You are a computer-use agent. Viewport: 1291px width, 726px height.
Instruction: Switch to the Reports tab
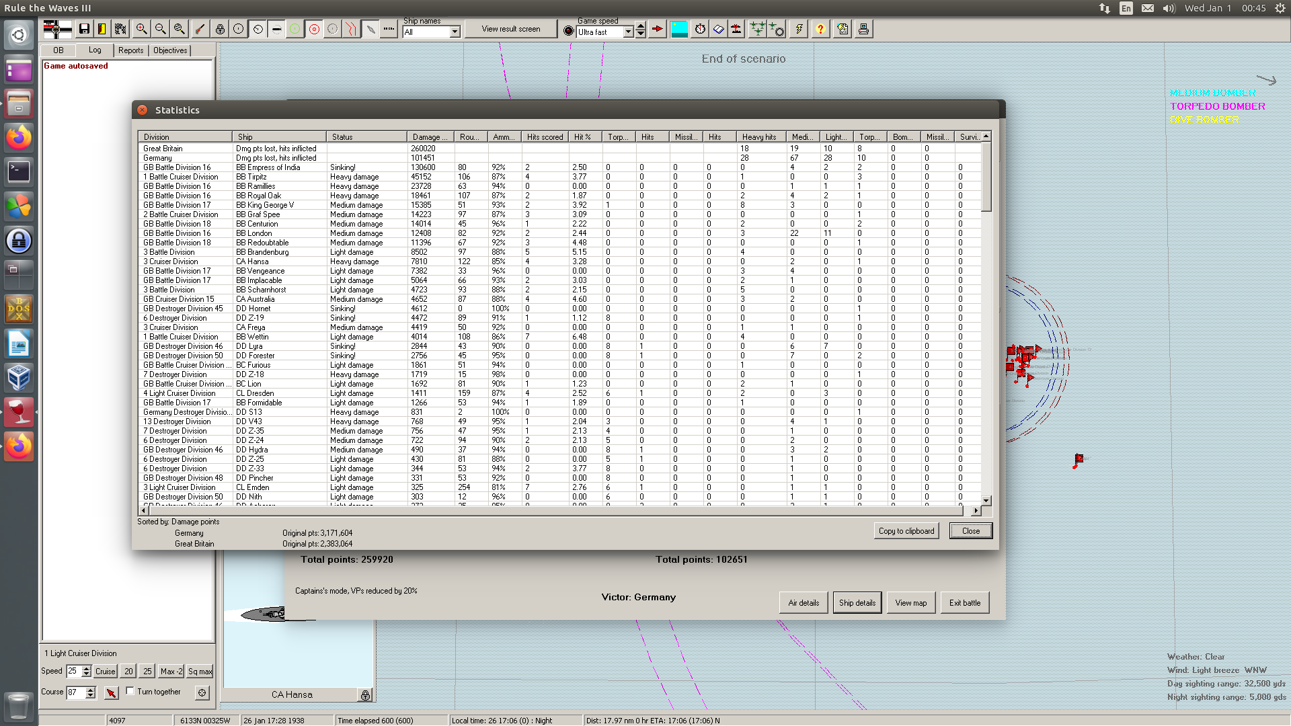click(x=130, y=50)
